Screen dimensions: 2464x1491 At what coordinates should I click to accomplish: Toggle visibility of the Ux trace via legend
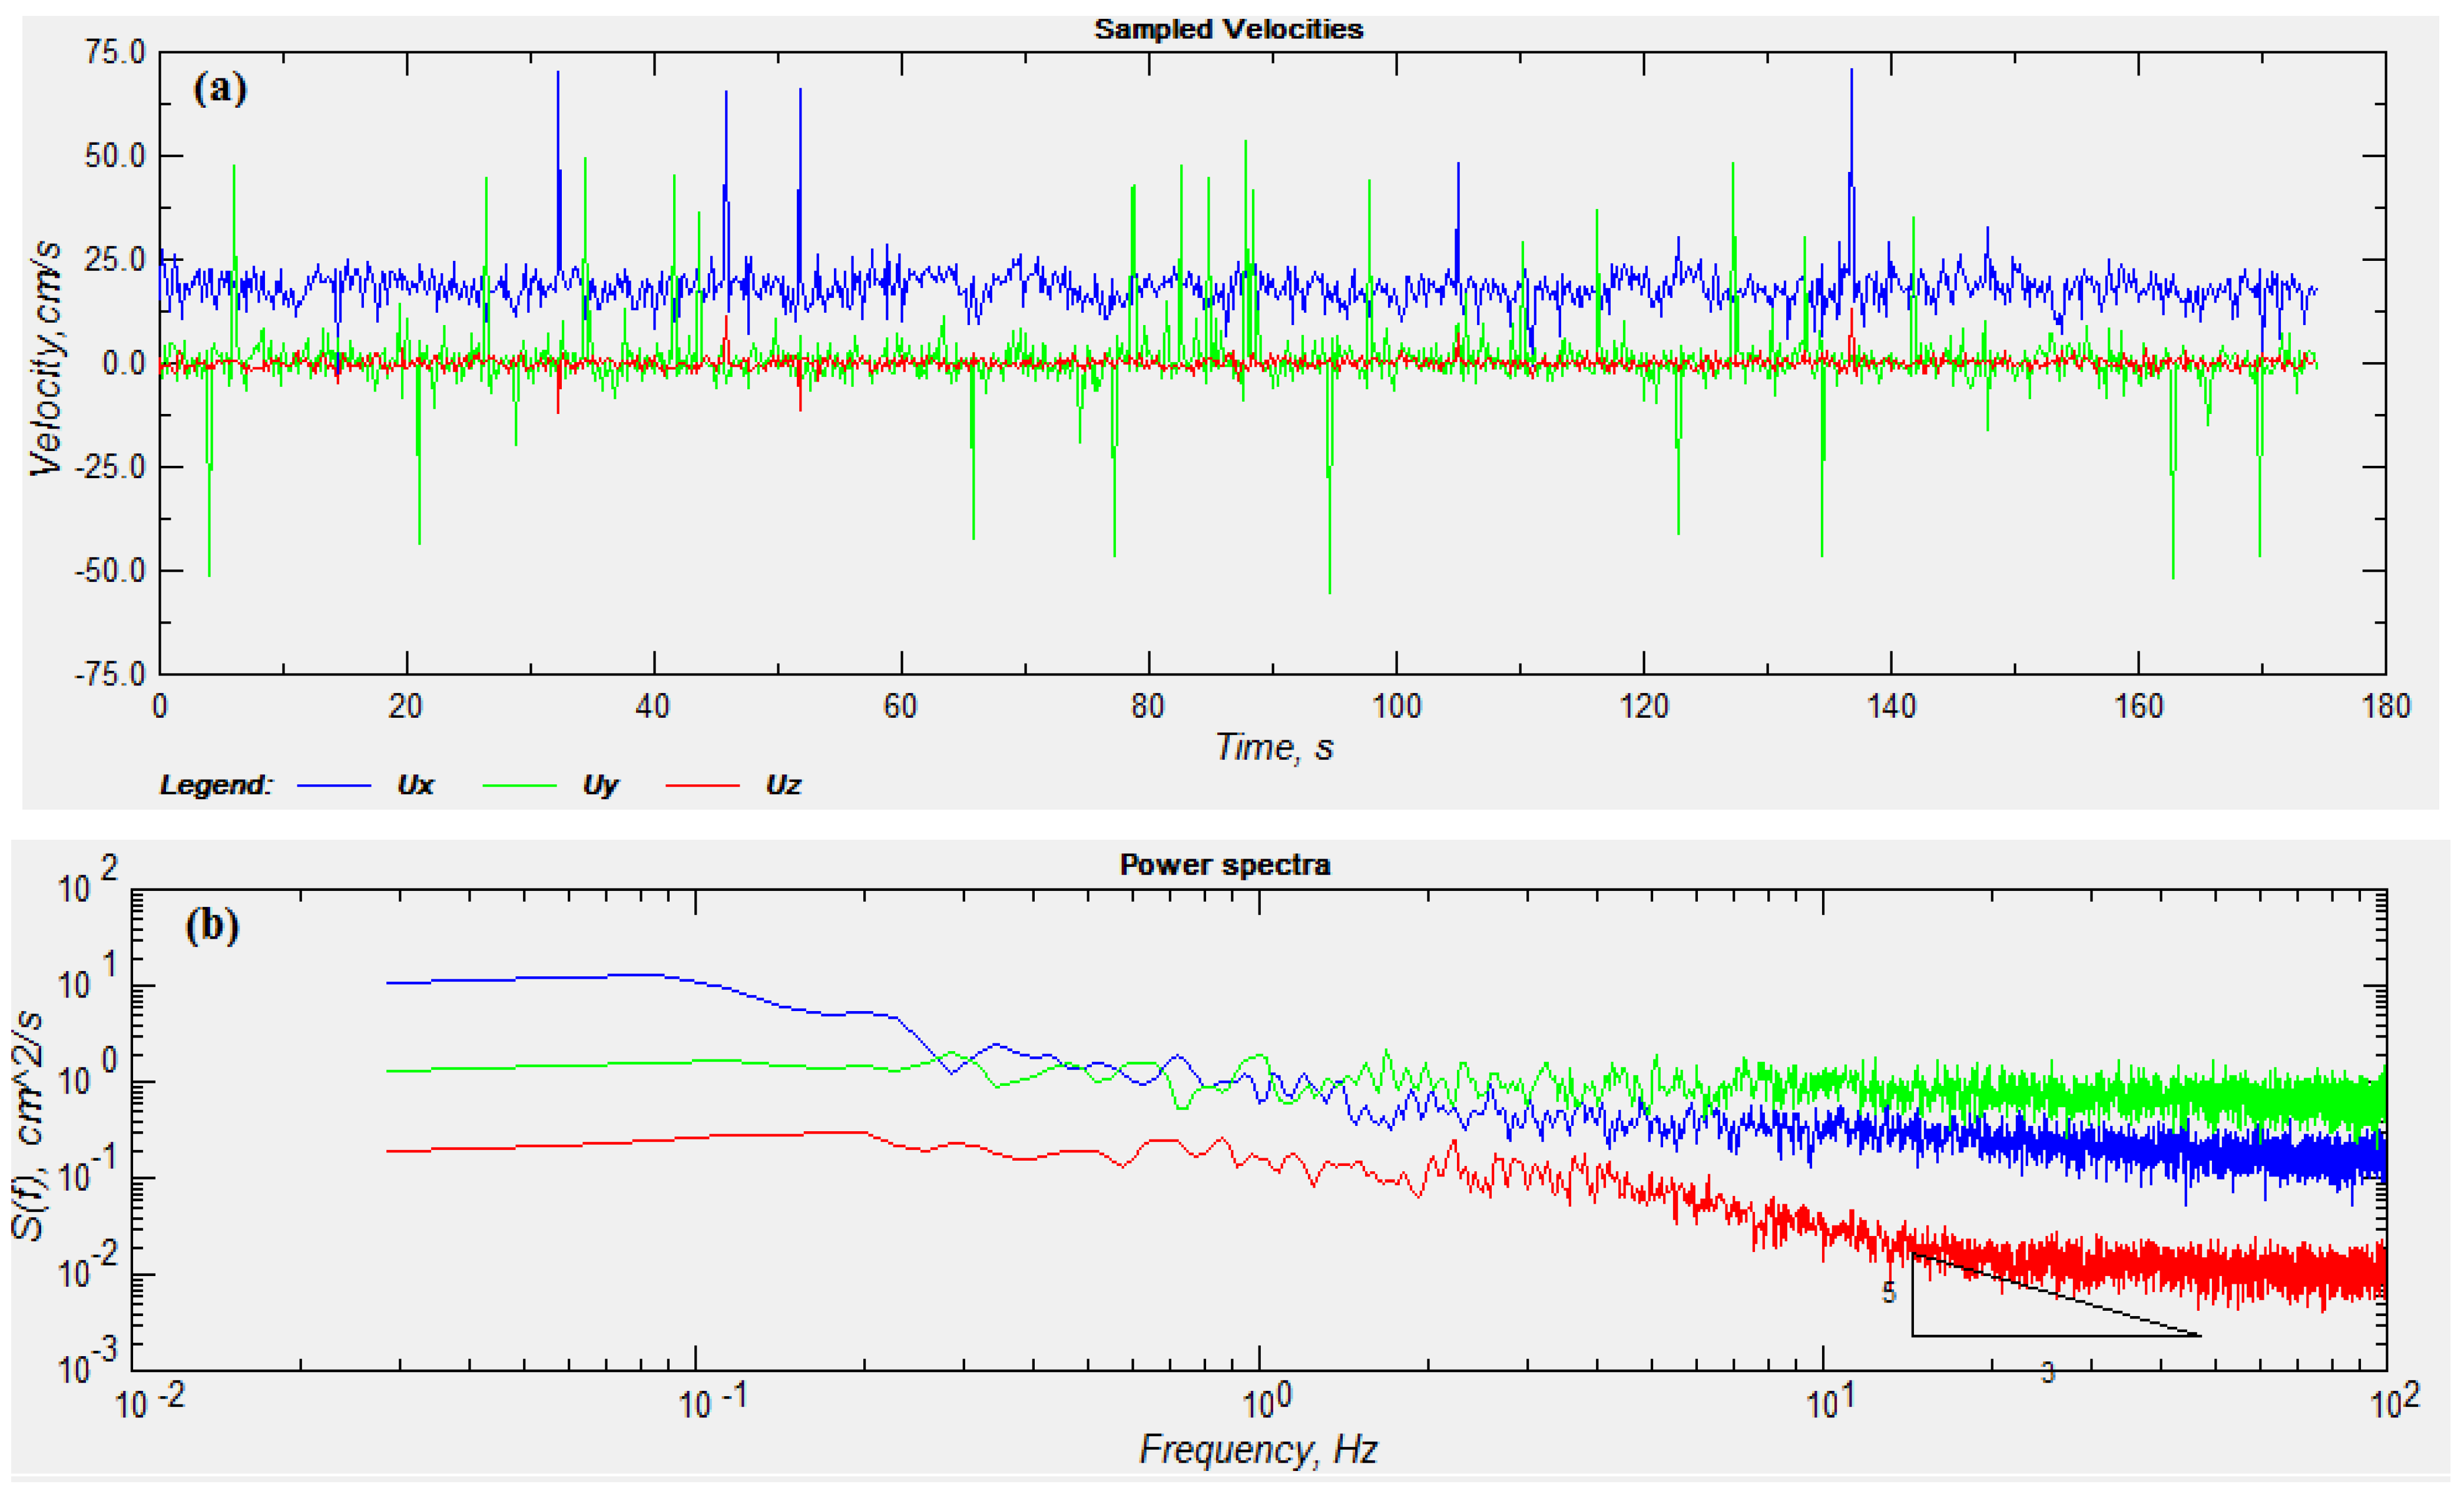click(x=415, y=786)
